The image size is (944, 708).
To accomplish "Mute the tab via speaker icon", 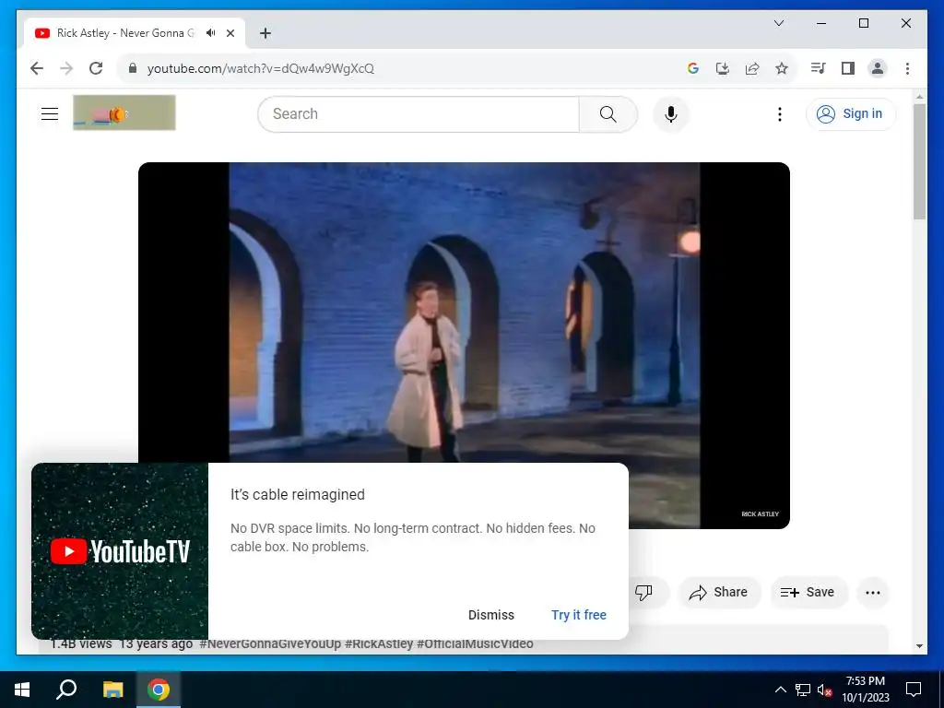I will pos(211,33).
